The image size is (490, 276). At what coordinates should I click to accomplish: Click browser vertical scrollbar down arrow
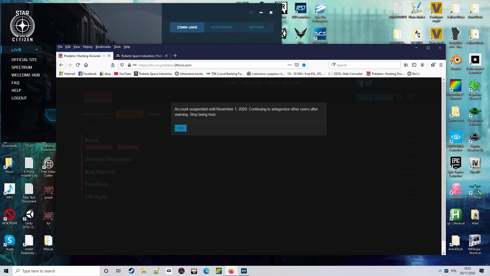(x=444, y=253)
